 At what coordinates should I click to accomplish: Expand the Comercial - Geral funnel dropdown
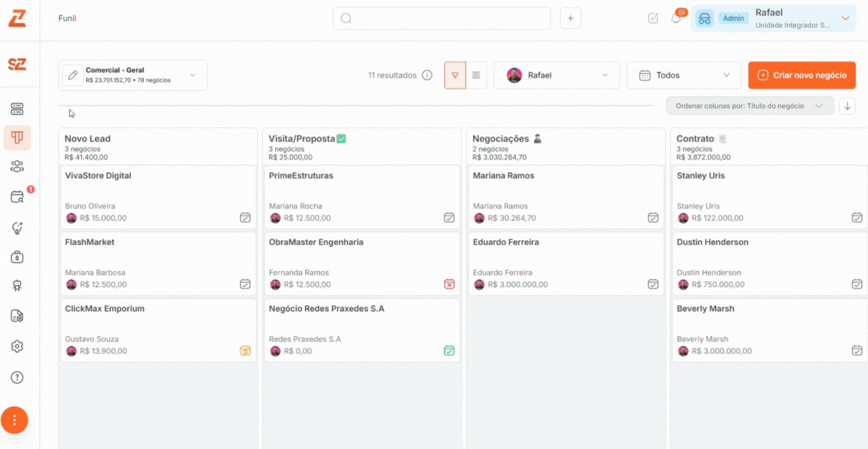(x=192, y=75)
